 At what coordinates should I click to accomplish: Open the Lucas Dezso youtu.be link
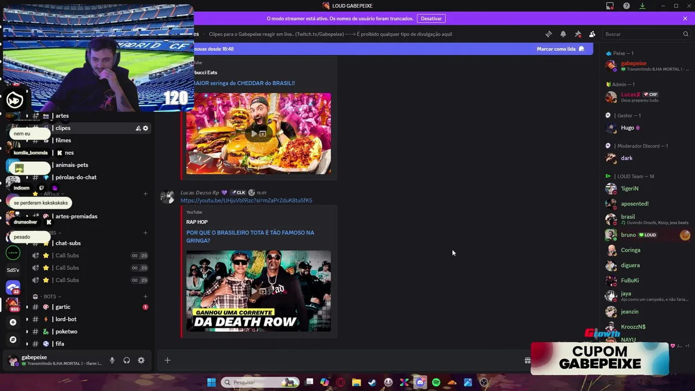point(247,200)
